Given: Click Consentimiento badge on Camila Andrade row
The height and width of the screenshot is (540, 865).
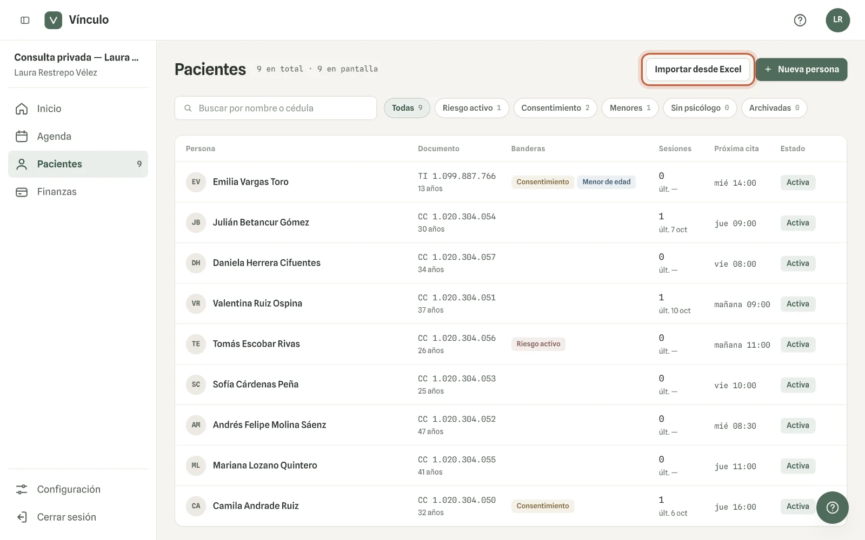Looking at the screenshot, I should tap(542, 506).
